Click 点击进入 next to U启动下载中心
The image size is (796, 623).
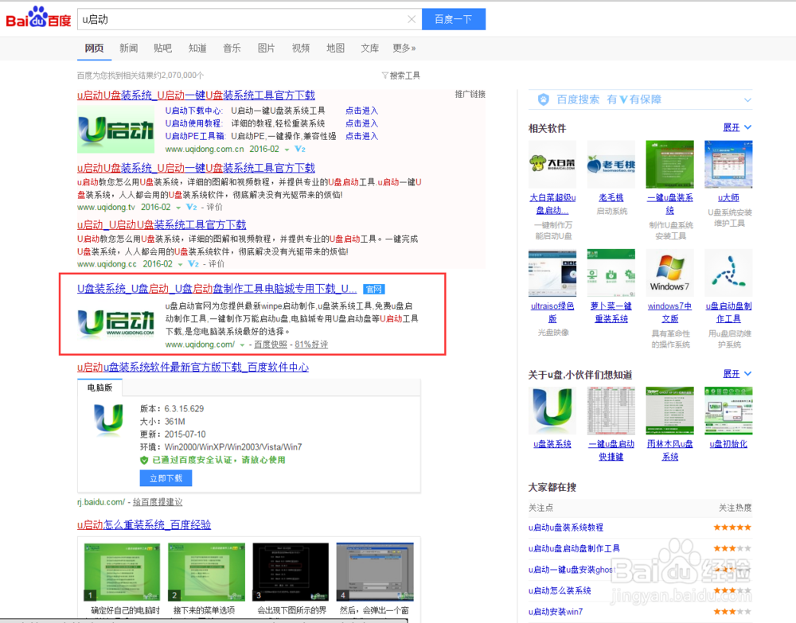(362, 111)
